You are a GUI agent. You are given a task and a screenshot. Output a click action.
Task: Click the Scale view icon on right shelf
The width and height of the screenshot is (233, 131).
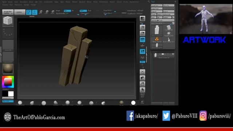point(142,84)
